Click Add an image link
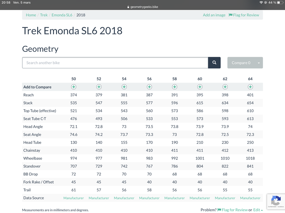This screenshot has height=213, width=285. pyautogui.click(x=214, y=15)
